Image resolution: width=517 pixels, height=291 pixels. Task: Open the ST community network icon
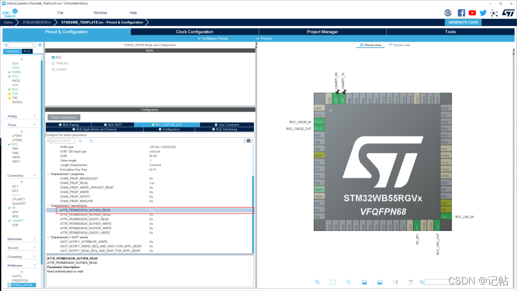point(494,13)
